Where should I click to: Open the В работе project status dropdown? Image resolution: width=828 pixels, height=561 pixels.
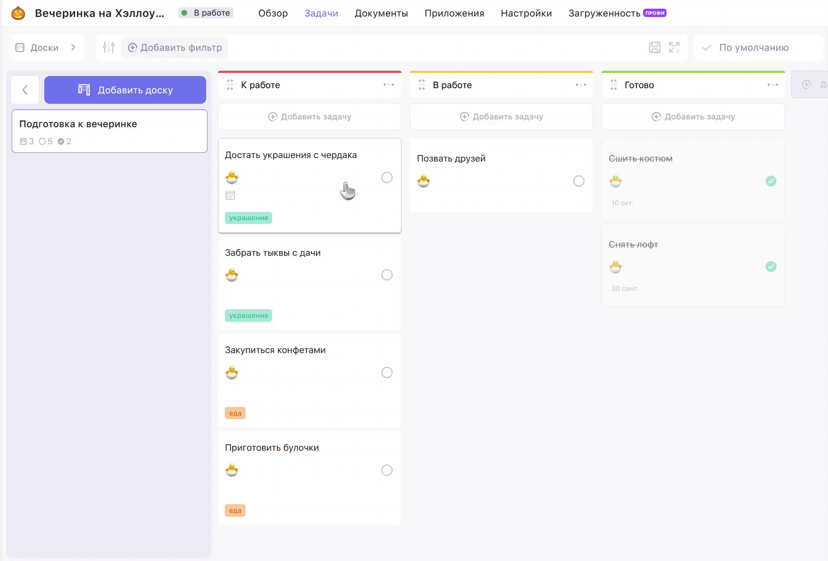206,13
